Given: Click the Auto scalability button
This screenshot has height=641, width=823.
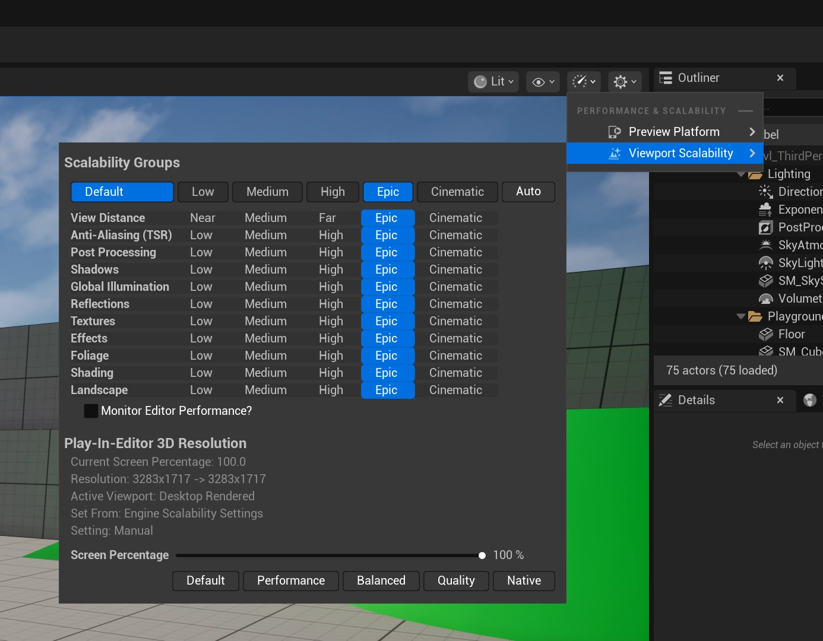Looking at the screenshot, I should point(528,192).
